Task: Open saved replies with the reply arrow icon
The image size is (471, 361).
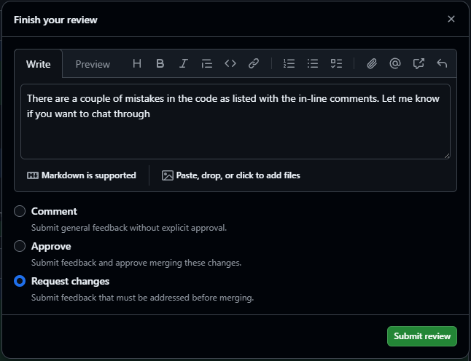Action: pyautogui.click(x=442, y=64)
